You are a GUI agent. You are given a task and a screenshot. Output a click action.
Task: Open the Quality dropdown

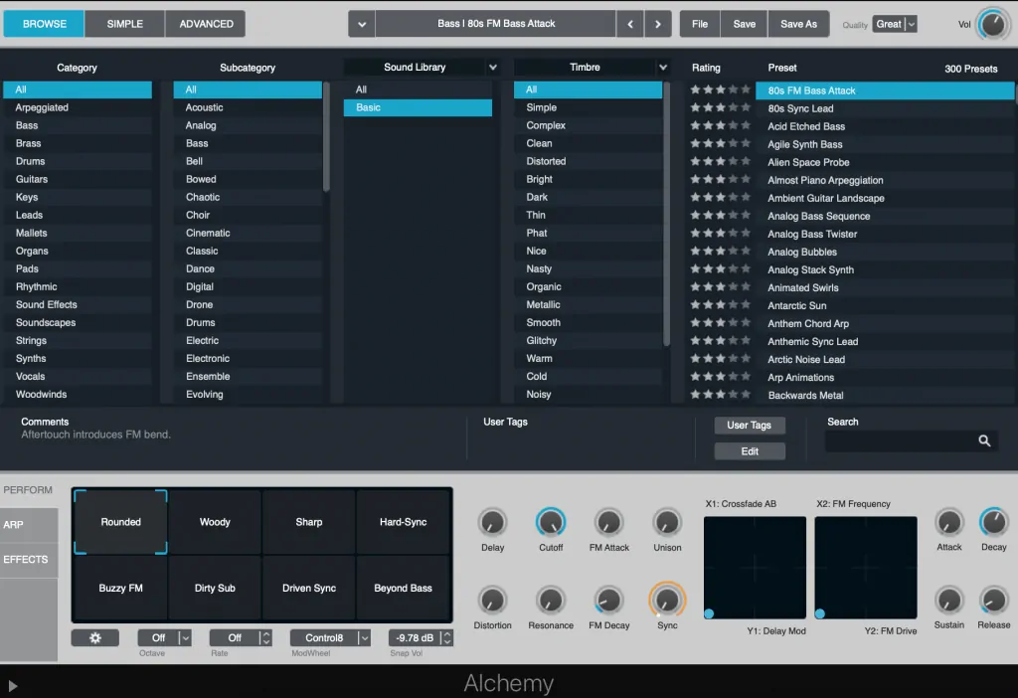[895, 24]
